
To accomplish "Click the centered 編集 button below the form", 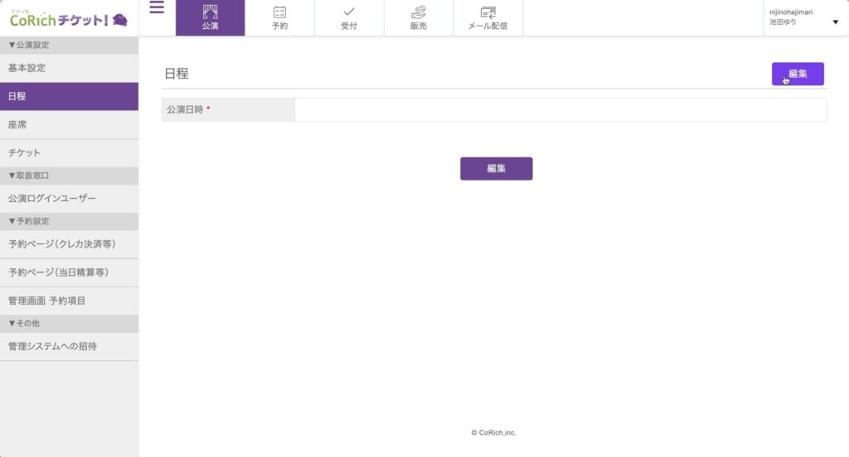I will [x=496, y=168].
